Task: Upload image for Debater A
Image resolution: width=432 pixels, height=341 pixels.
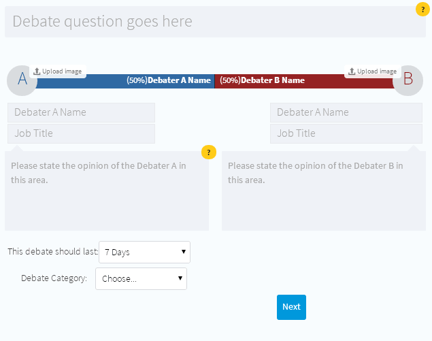Action: pyautogui.click(x=58, y=71)
